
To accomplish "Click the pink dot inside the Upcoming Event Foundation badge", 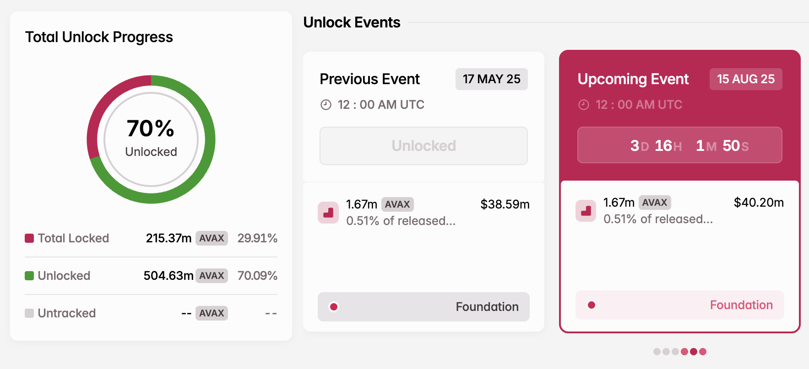I will [x=592, y=305].
